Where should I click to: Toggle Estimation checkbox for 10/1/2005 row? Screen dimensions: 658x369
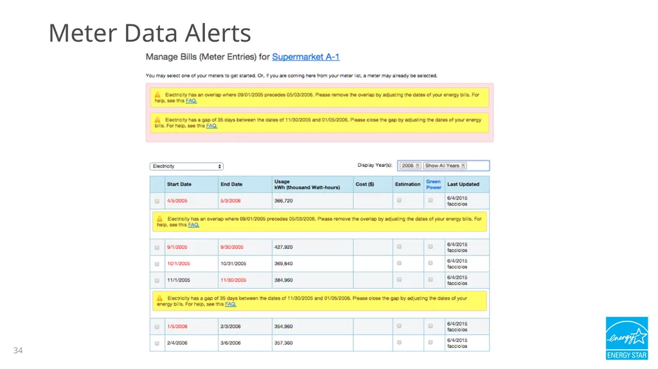(x=399, y=263)
